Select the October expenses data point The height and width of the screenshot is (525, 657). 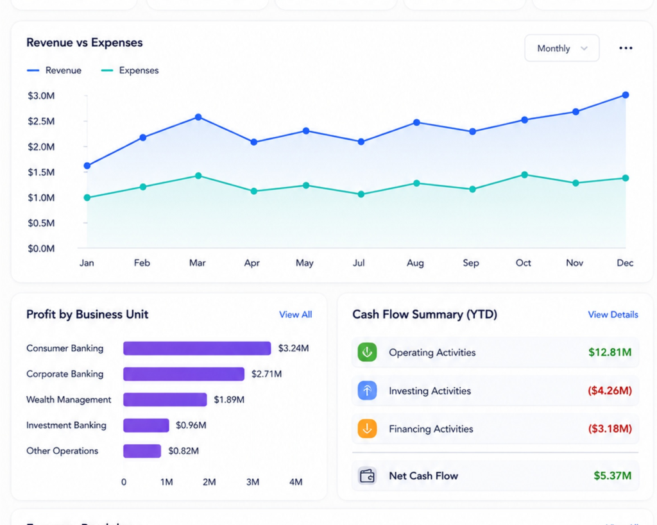524,175
